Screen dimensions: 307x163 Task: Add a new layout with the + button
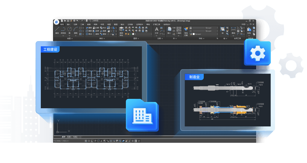pos(80,137)
